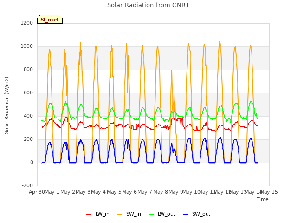Click the May 4 x-axis date label
This screenshot has height=223, width=297.
click(x=98, y=192)
